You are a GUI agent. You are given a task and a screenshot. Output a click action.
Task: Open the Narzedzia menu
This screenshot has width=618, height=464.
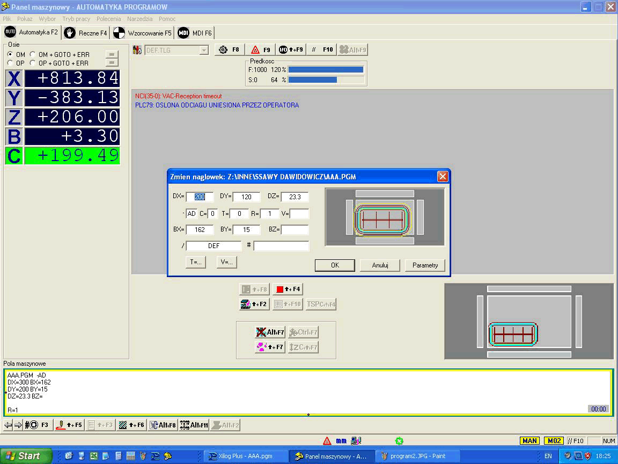pyautogui.click(x=139, y=19)
